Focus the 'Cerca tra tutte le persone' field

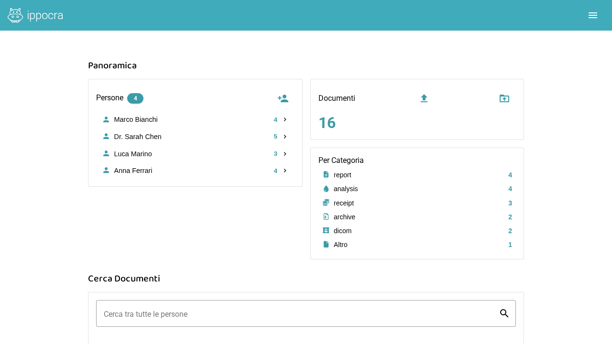[x=296, y=314]
